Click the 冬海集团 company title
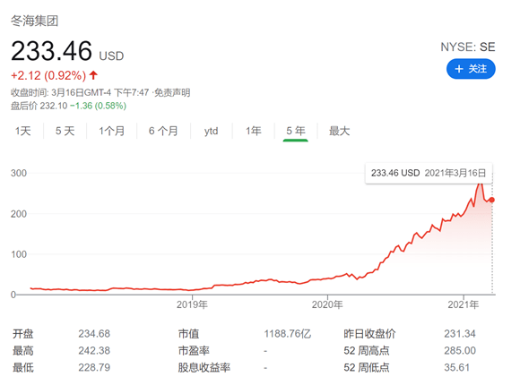The width and height of the screenshot is (520, 385). [34, 21]
